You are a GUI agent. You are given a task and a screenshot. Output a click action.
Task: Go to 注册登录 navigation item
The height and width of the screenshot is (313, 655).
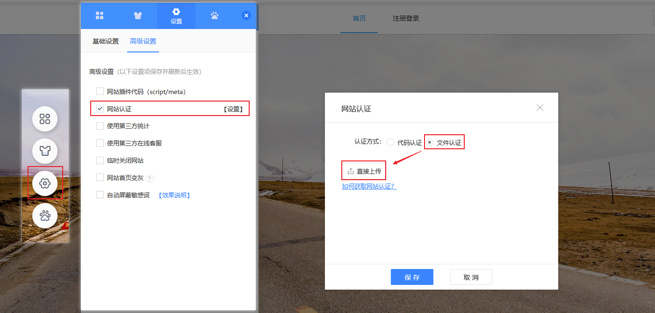406,19
